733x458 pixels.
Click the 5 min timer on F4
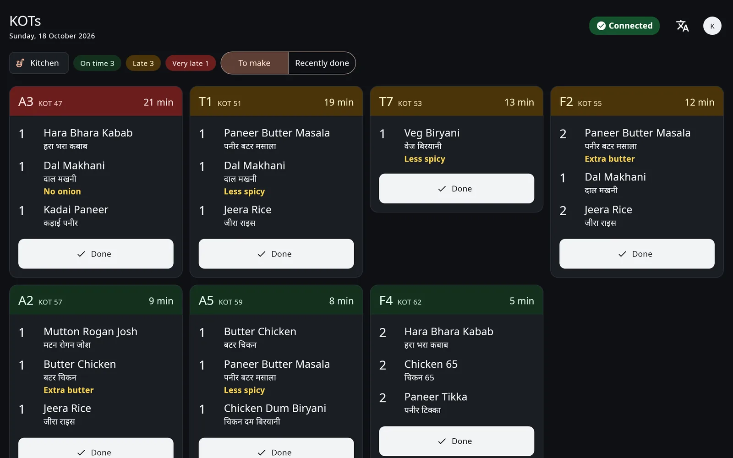[x=522, y=301]
